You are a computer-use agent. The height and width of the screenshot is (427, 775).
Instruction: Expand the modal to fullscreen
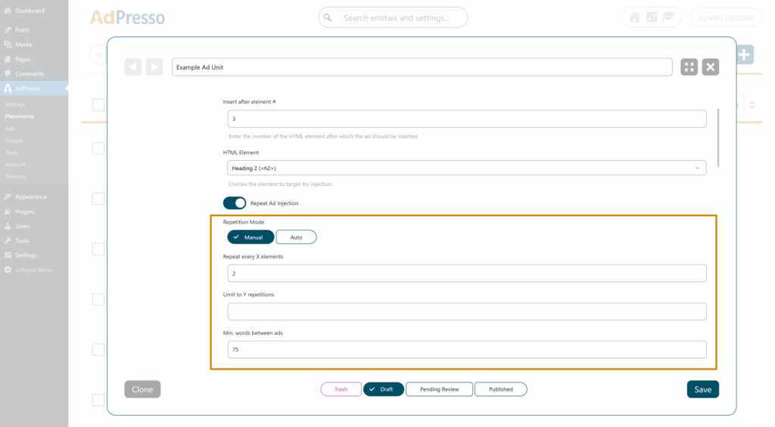(689, 67)
